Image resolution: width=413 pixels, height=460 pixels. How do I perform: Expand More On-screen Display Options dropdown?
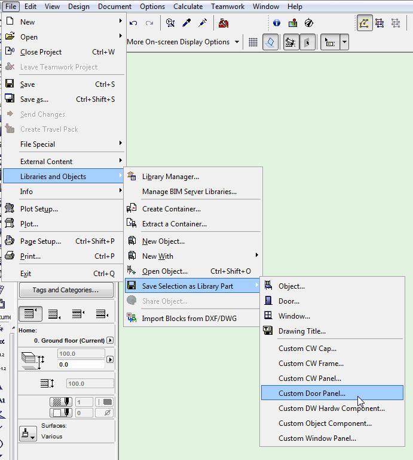pos(237,42)
